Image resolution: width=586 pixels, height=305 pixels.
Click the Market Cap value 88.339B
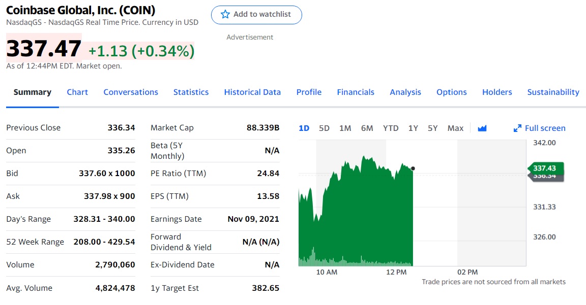263,127
